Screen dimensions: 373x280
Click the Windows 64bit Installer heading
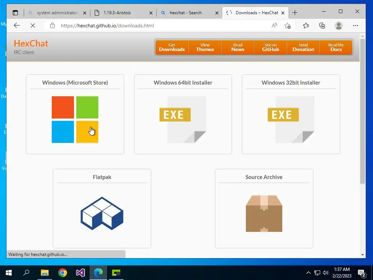pos(183,83)
